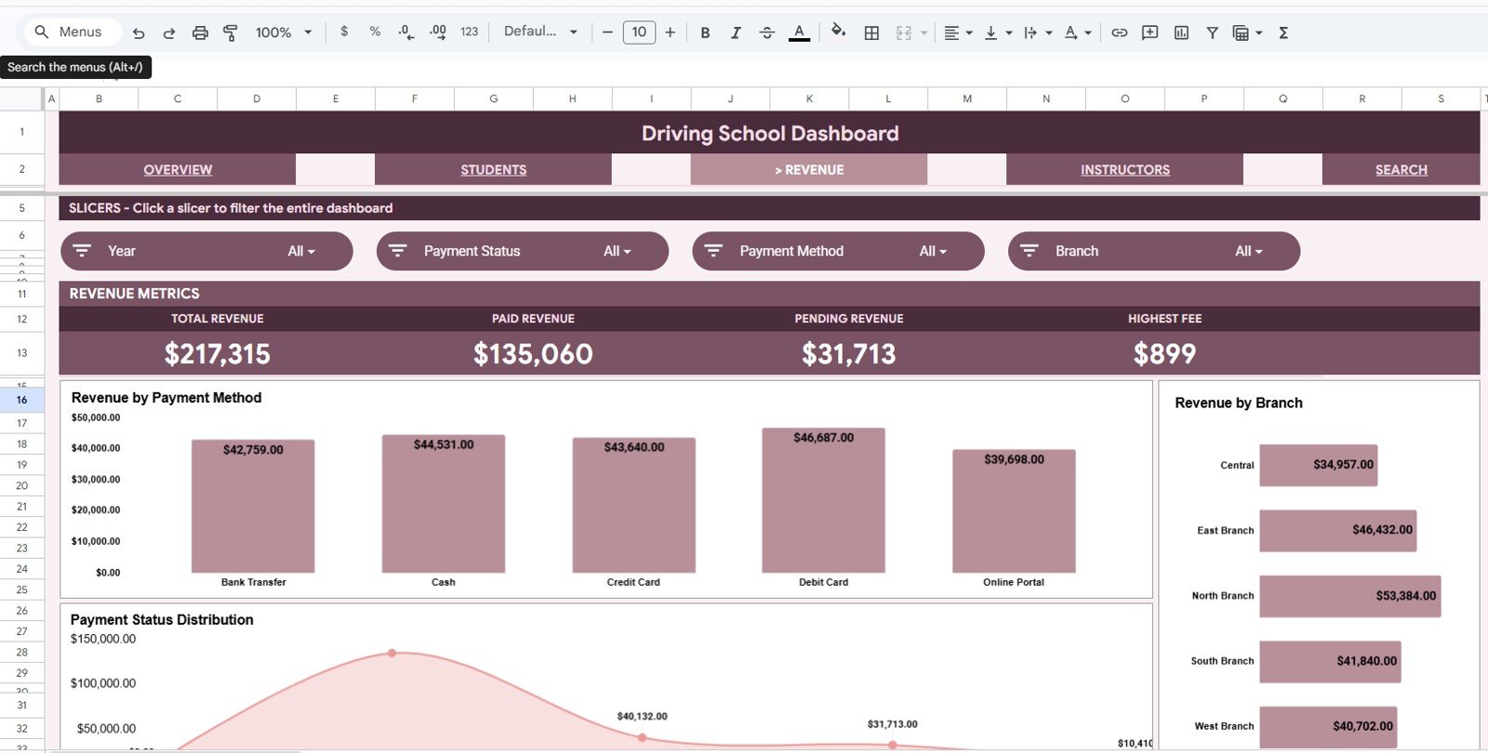Toggle strikethrough formatting
This screenshot has height=753, width=1488.
pyautogui.click(x=767, y=33)
